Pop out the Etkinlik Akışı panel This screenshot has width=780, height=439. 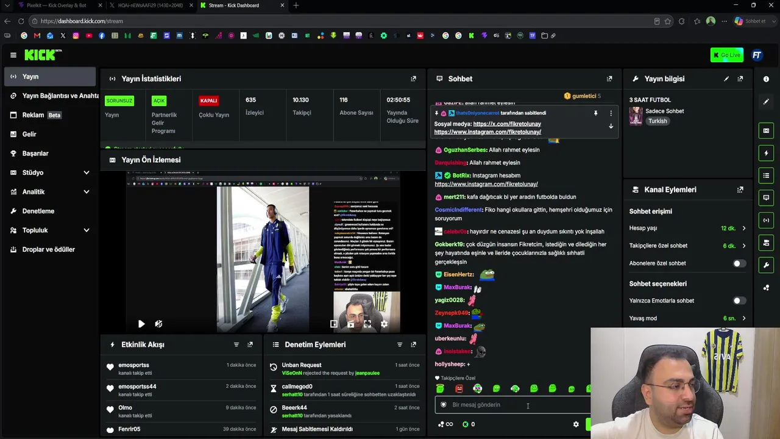point(250,344)
